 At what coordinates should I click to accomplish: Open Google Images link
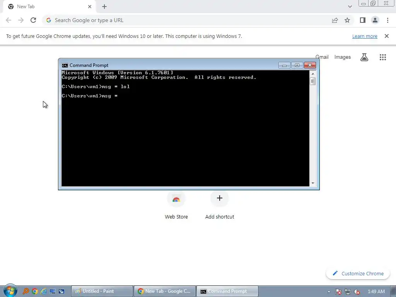click(x=343, y=57)
